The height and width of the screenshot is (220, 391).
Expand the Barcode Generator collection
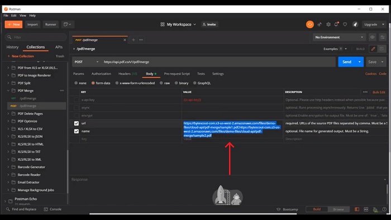point(8,167)
